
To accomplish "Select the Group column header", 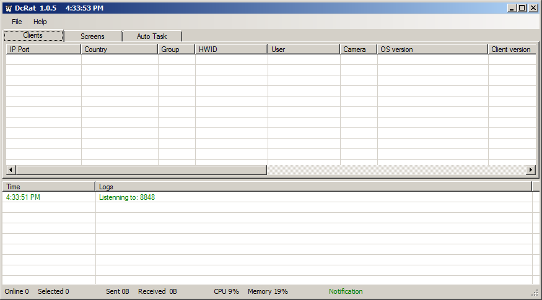I will coord(176,49).
